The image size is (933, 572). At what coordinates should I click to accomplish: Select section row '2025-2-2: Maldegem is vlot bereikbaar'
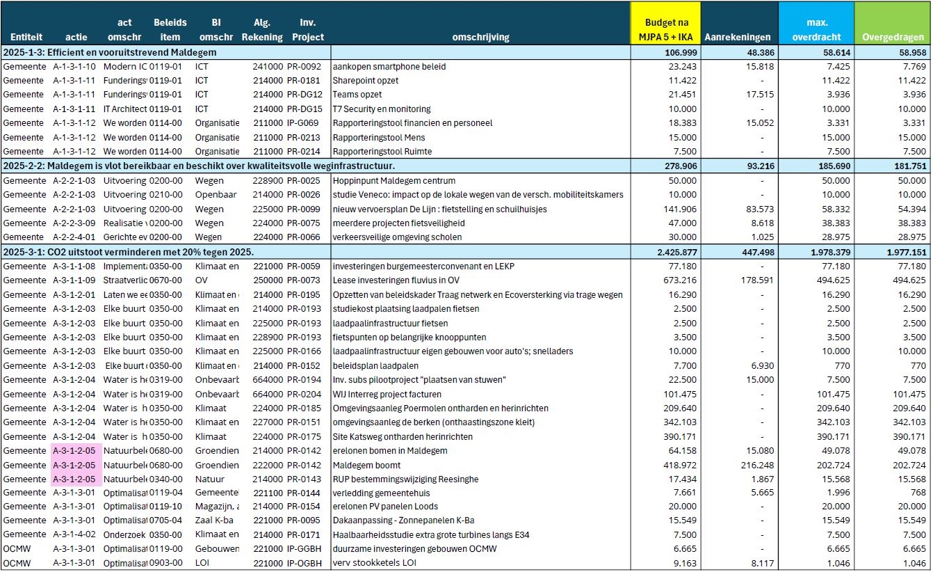(x=466, y=166)
